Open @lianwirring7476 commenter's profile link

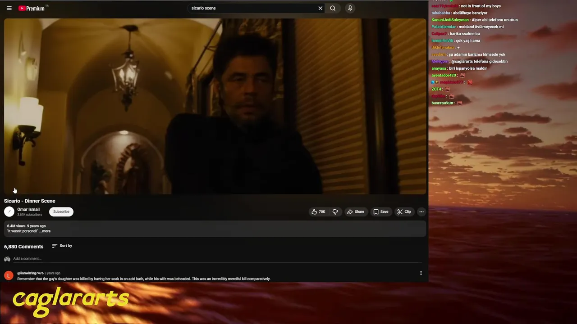[x=30, y=273]
